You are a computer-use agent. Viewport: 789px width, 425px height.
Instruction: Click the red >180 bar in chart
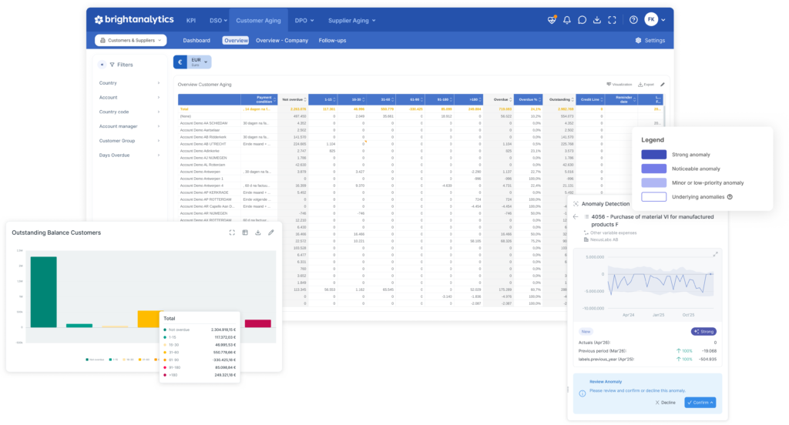257,323
